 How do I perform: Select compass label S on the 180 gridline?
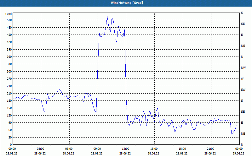[242, 101]
